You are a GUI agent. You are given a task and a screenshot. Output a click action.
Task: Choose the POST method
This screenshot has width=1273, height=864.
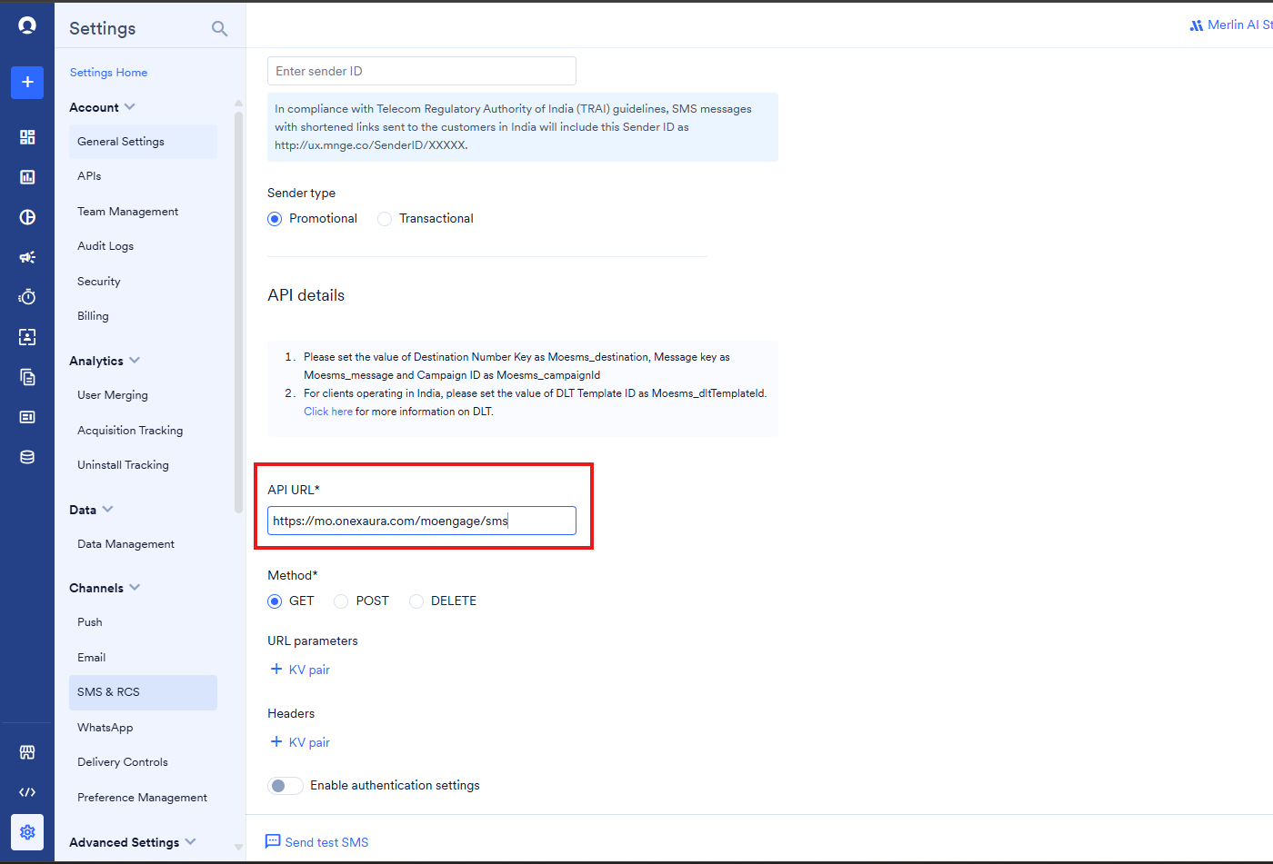(x=341, y=601)
